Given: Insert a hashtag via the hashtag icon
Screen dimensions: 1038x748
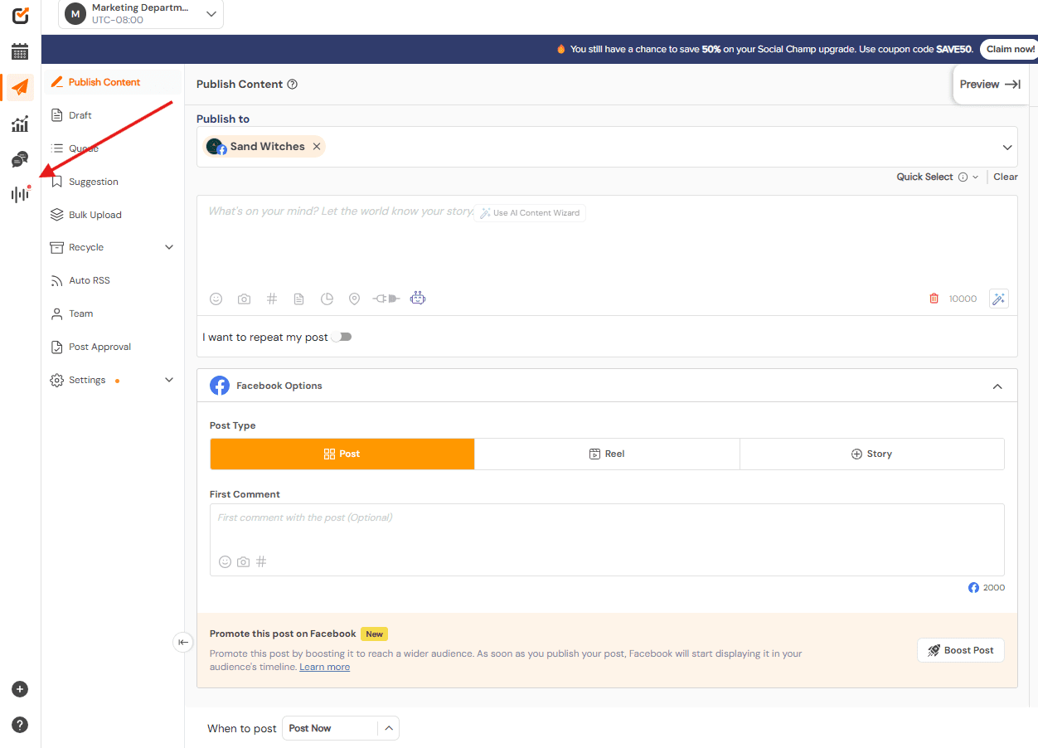Looking at the screenshot, I should click(272, 299).
